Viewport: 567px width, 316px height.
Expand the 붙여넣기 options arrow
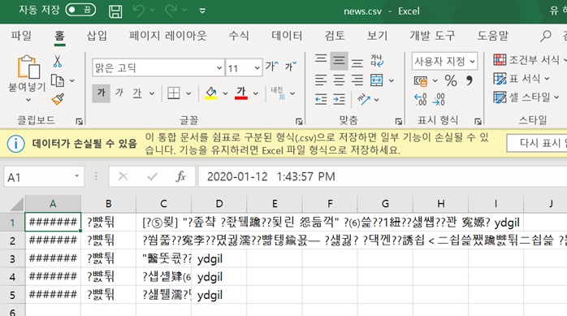tap(28, 100)
